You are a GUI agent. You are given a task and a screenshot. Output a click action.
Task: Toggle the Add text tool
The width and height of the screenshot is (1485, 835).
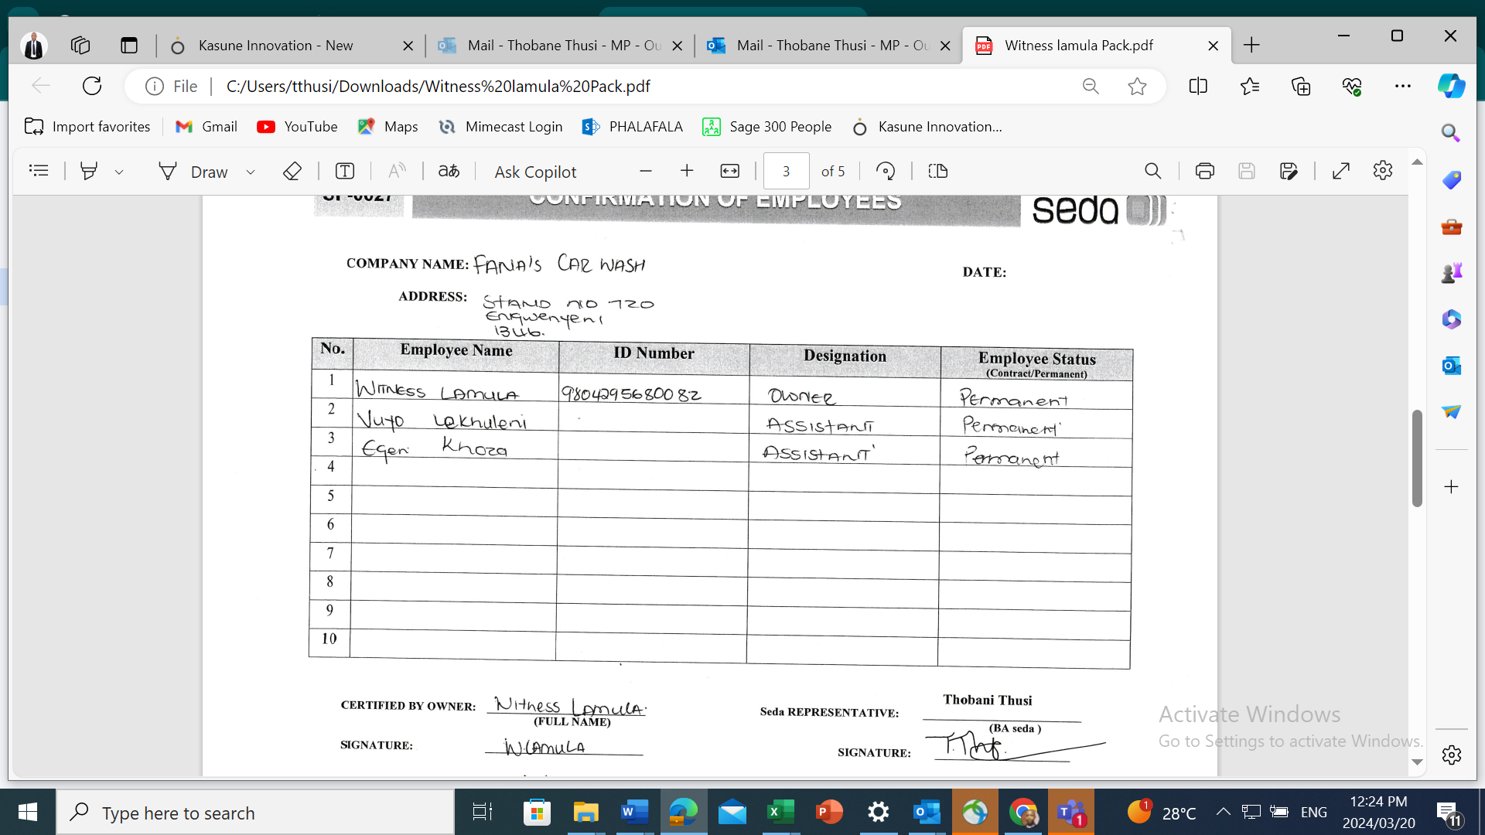[x=345, y=171]
